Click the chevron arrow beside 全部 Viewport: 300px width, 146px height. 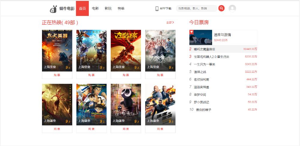(173, 23)
